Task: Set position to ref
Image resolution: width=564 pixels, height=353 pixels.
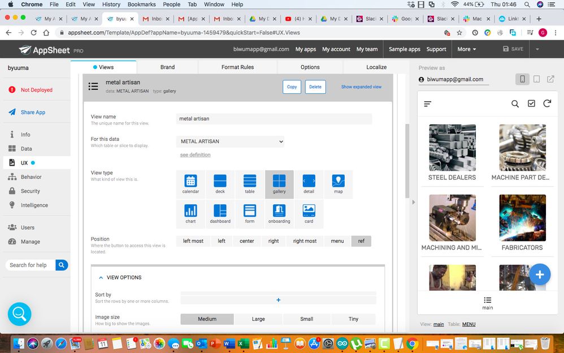Action: (x=361, y=241)
